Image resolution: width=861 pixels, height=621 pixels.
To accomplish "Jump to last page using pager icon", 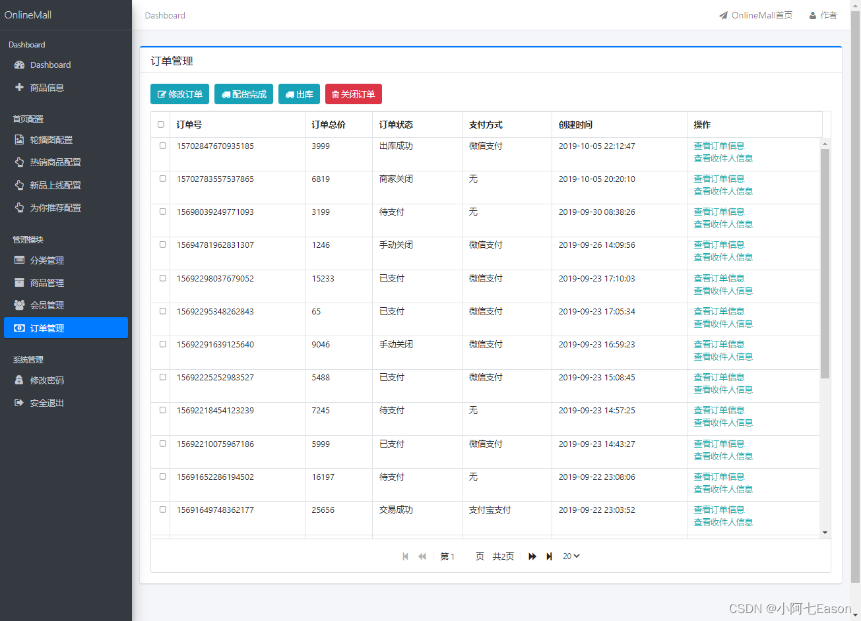I will pyautogui.click(x=549, y=556).
